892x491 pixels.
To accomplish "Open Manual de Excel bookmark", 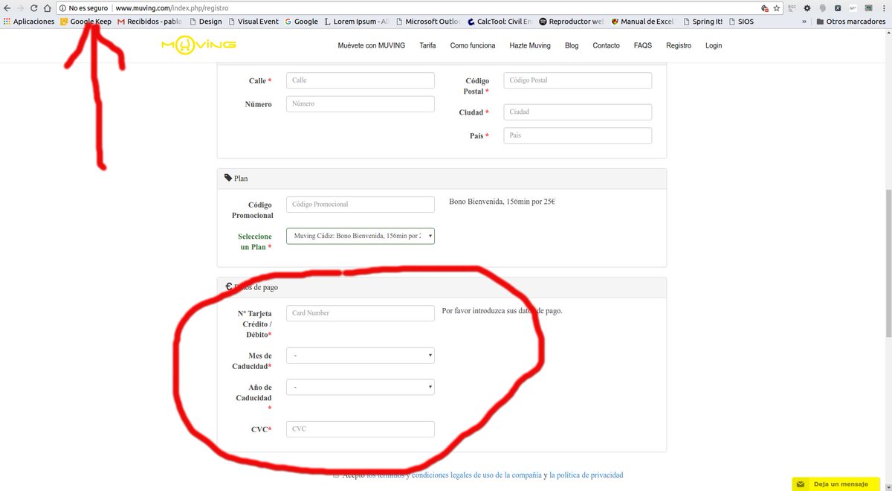I will 642,22.
